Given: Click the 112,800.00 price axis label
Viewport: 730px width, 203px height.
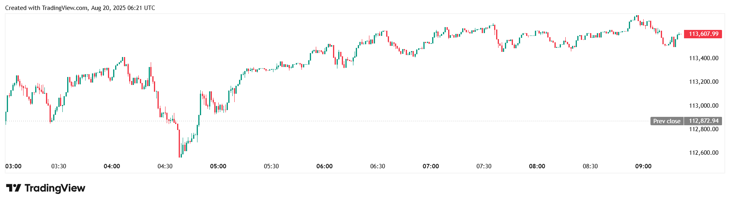Looking at the screenshot, I should pos(703,129).
